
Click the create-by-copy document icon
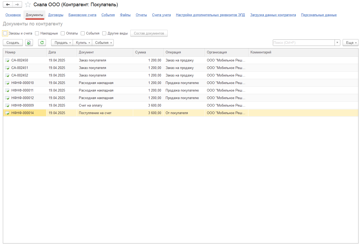pyautogui.click(x=29, y=43)
